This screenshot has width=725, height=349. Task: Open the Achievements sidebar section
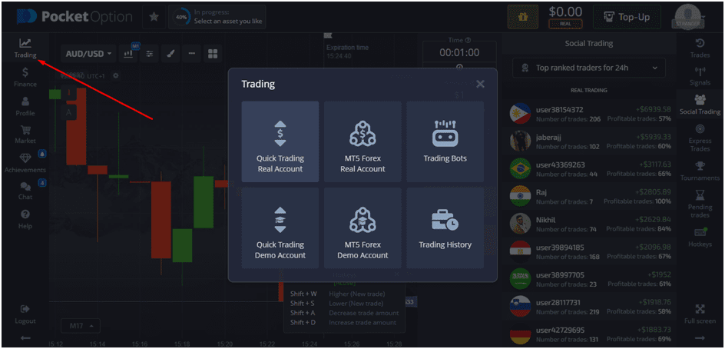[x=25, y=164]
